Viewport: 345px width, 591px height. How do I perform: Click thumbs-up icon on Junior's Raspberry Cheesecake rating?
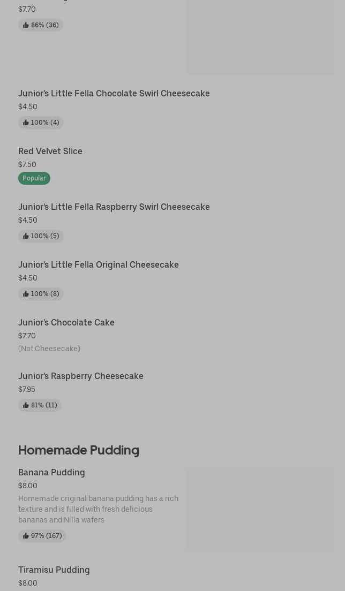click(26, 405)
